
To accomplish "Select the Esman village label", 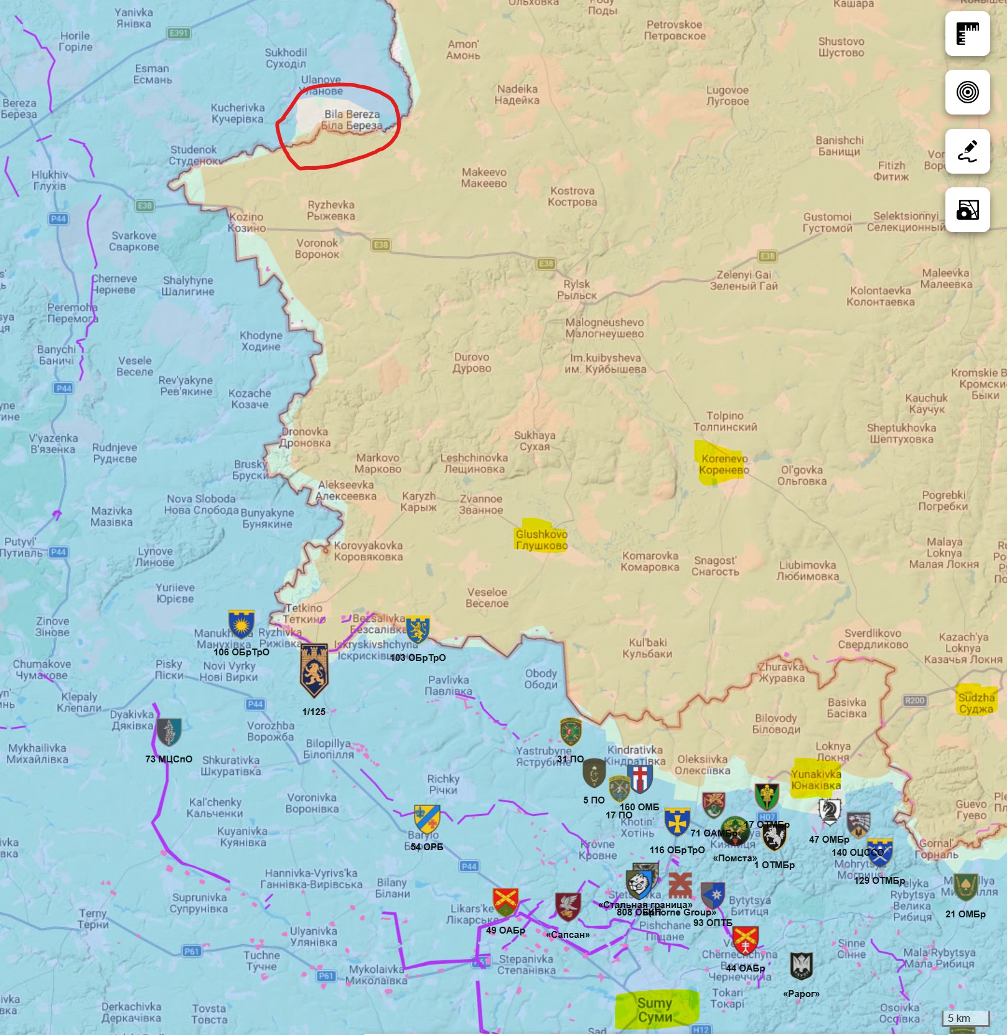I will click(152, 74).
